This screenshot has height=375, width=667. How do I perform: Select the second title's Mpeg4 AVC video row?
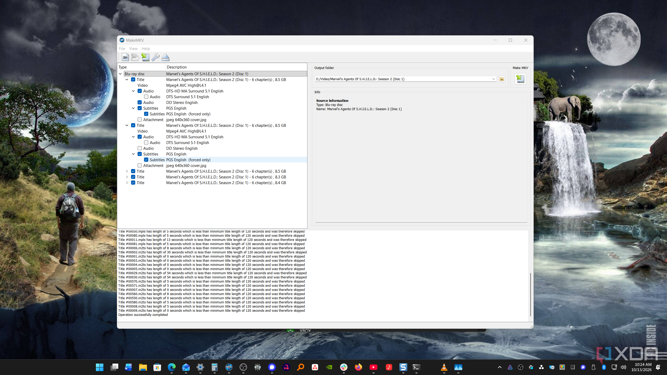click(x=212, y=131)
